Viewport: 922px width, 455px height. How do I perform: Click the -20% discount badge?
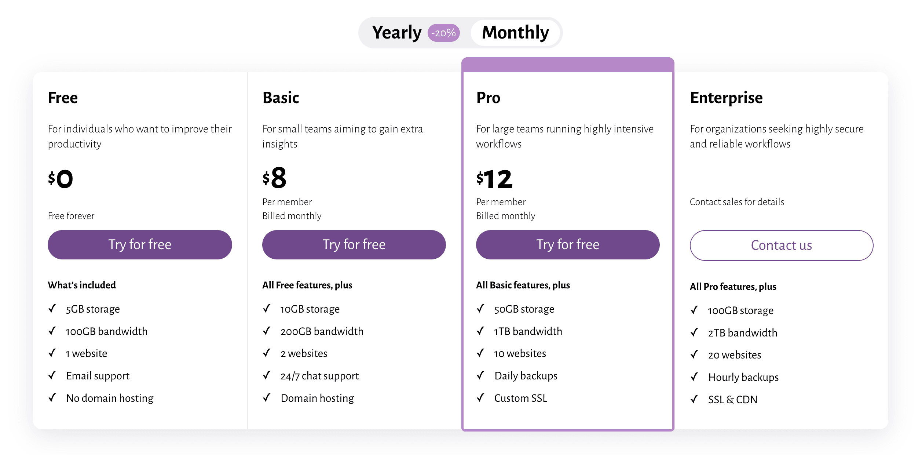tap(443, 33)
